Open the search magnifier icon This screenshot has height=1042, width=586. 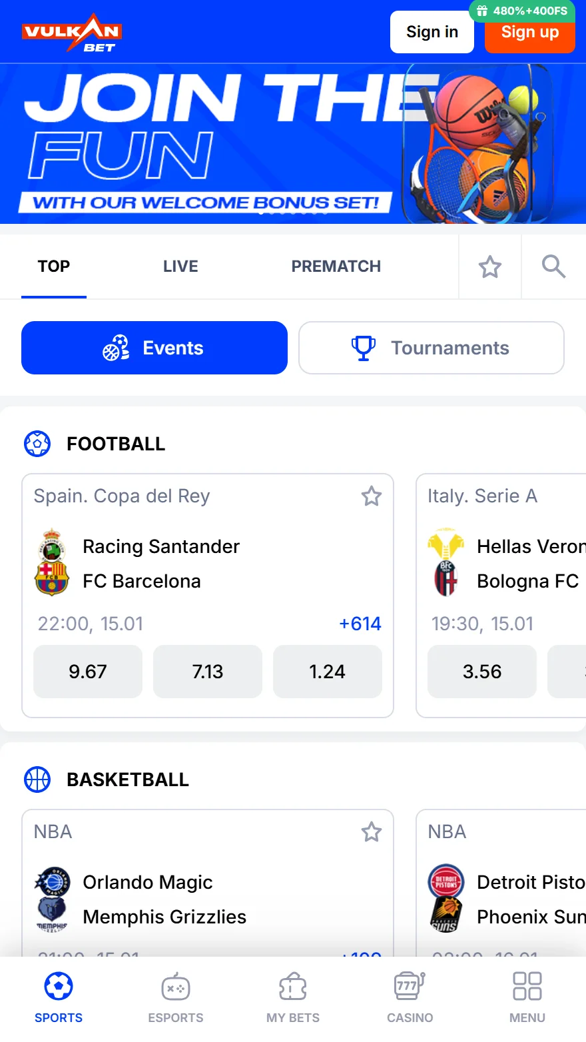pos(553,266)
